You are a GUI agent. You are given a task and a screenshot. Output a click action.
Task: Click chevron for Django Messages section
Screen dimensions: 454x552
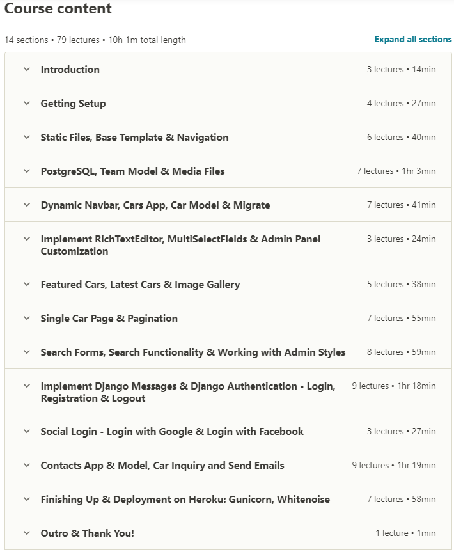click(27, 386)
